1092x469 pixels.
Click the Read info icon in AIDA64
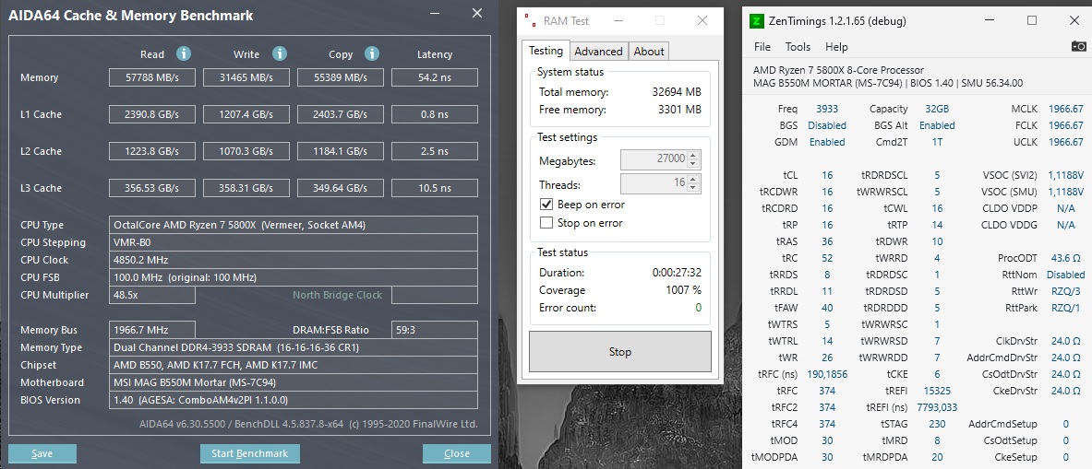click(184, 53)
